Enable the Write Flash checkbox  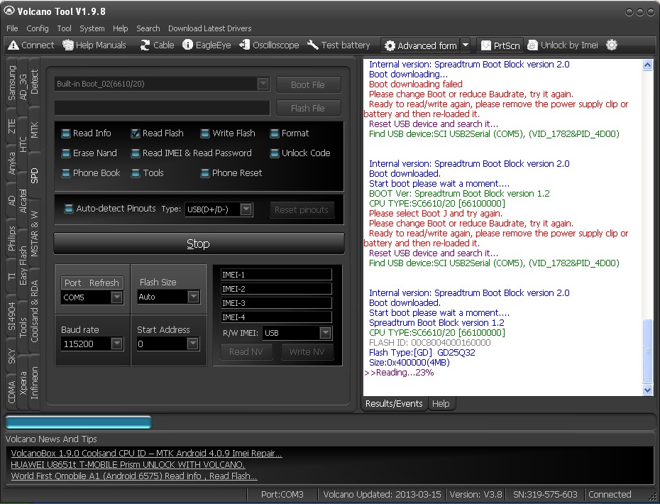click(x=205, y=133)
